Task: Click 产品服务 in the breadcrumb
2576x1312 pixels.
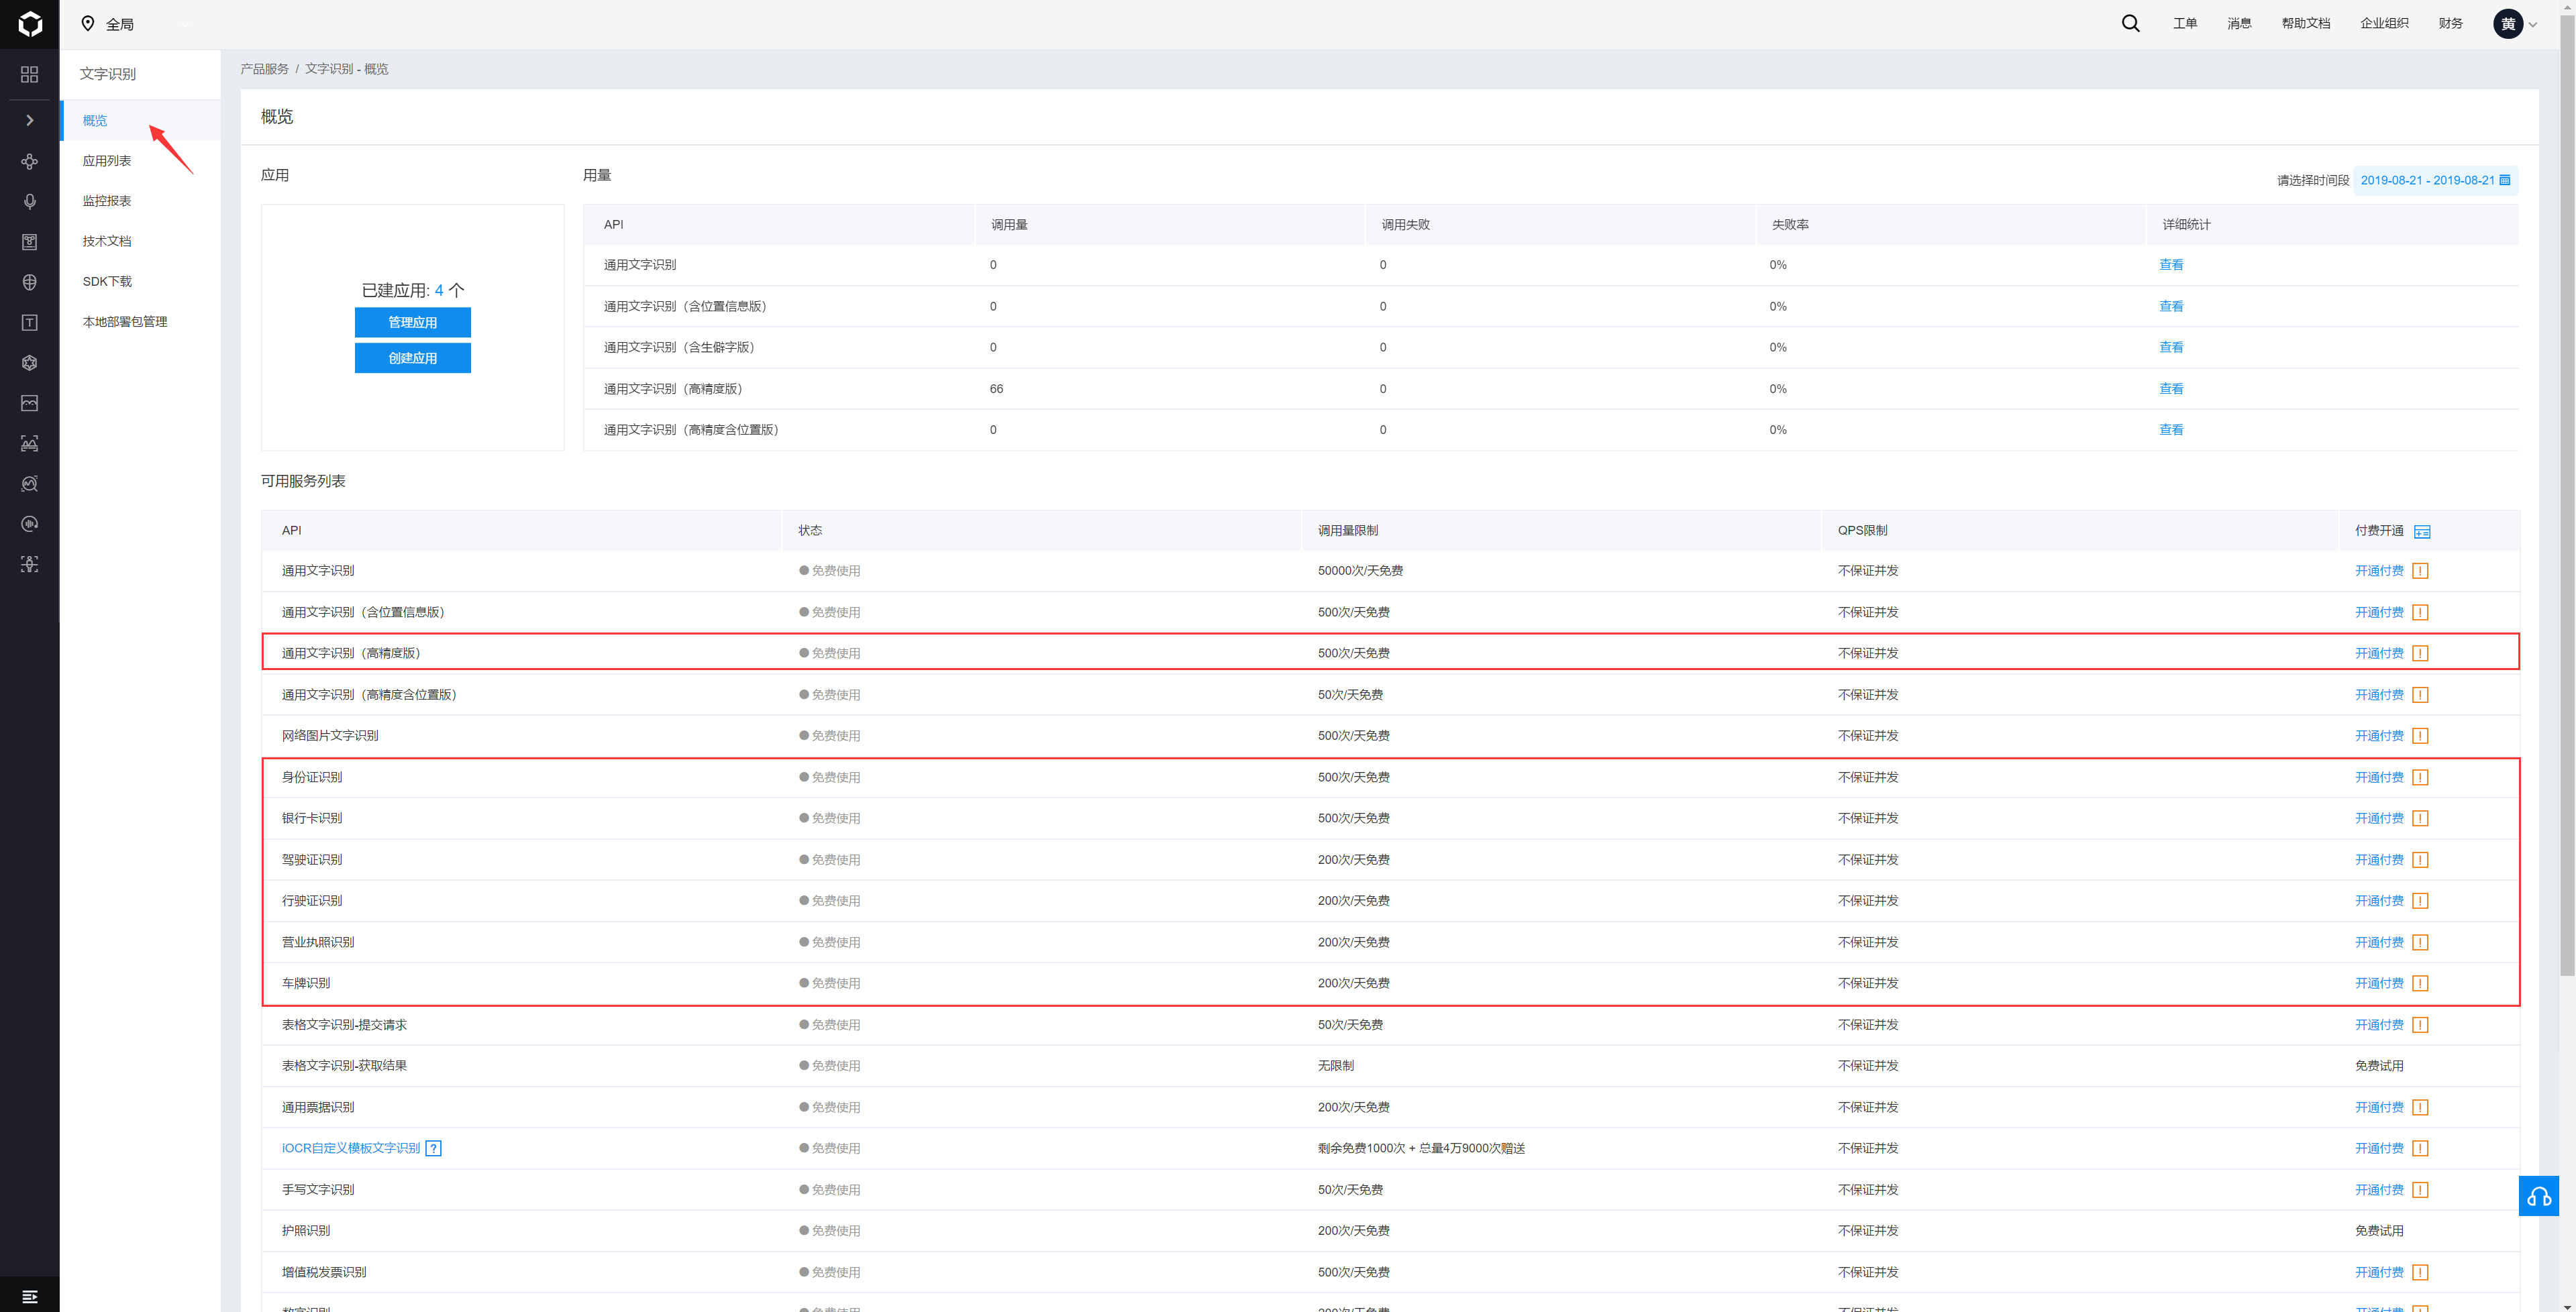Action: tap(264, 69)
